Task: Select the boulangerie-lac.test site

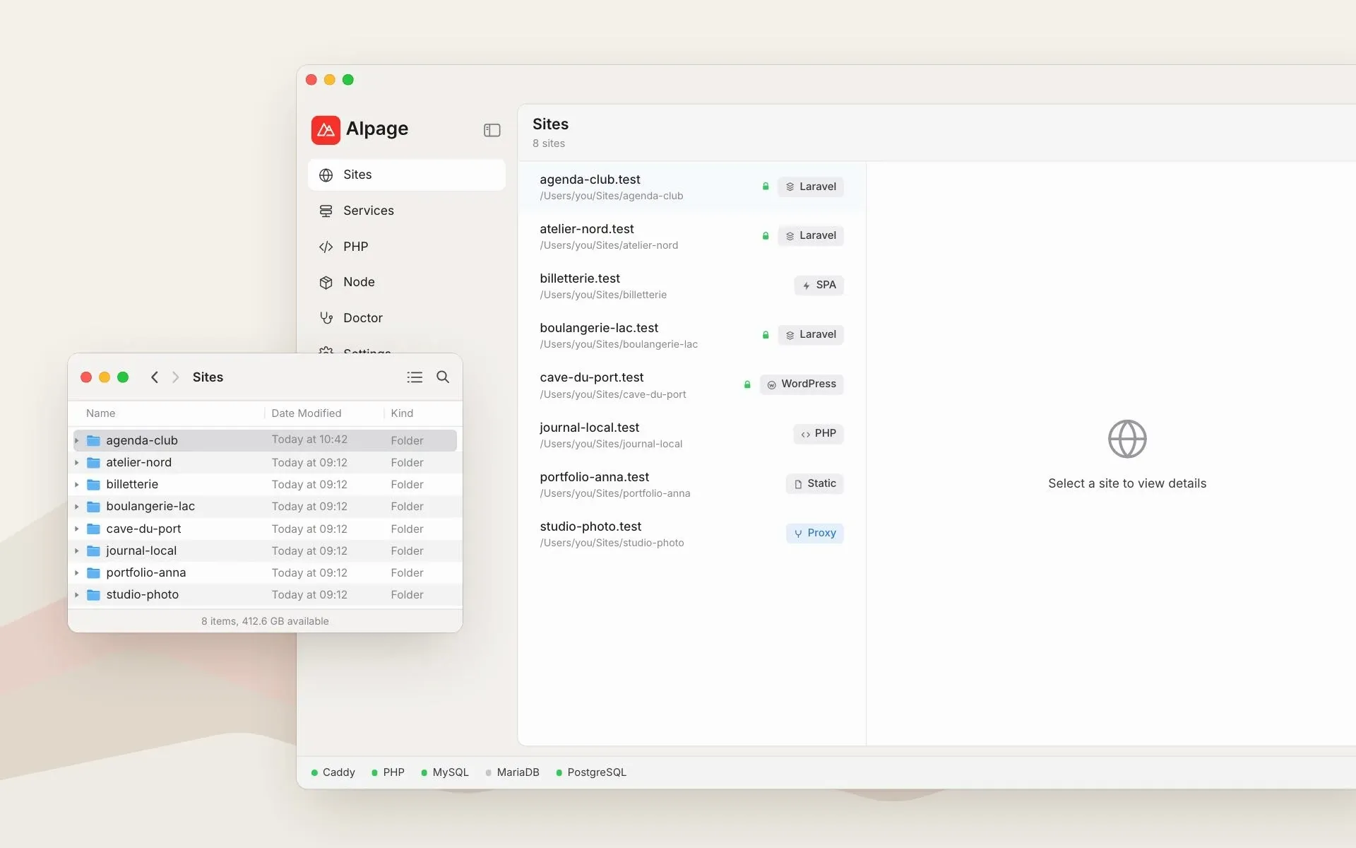Action: [691, 335]
